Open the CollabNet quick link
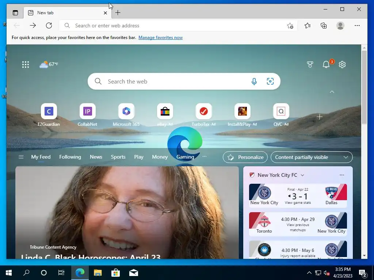This screenshot has width=374, height=280. click(87, 115)
